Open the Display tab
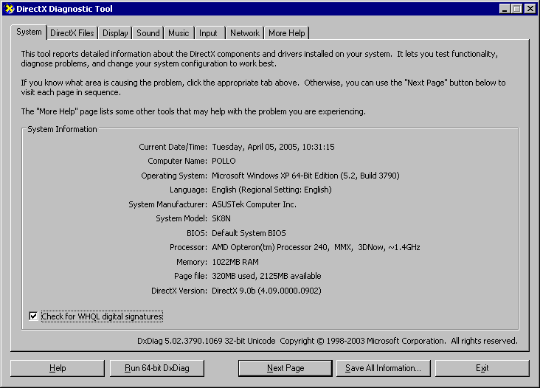540x388 pixels. point(115,33)
